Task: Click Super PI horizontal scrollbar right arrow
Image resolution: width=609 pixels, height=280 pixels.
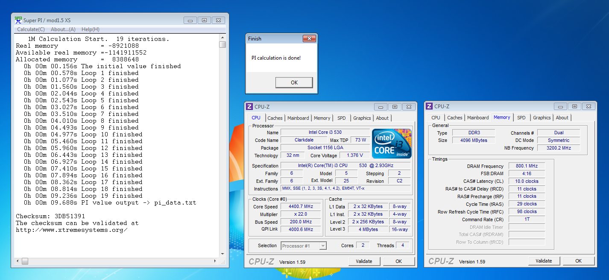Action: point(216,261)
